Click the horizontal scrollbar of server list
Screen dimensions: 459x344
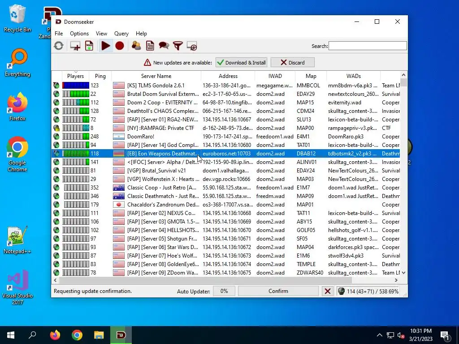[x=205, y=280]
